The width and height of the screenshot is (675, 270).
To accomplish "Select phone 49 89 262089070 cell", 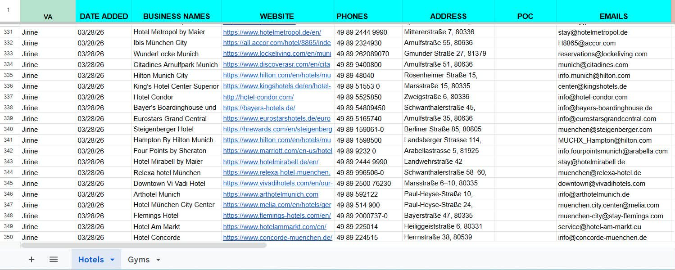I will tap(368, 54).
